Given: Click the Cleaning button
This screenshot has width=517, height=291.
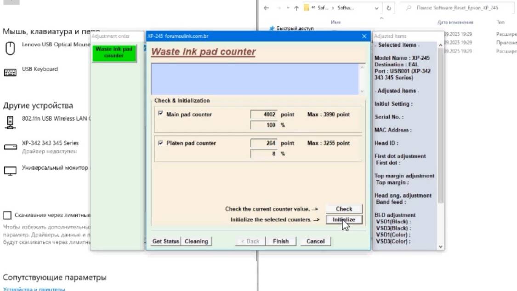Looking at the screenshot, I should (x=196, y=241).
